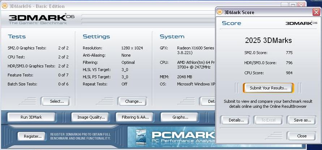The image size is (322, 150).
Task: Open score Details... in Score dialog
Action: point(235,120)
